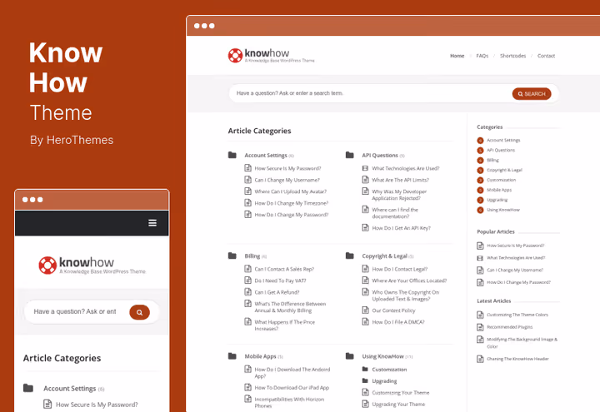Click the document icon beside mobile How Secure Is My Password

[47, 404]
